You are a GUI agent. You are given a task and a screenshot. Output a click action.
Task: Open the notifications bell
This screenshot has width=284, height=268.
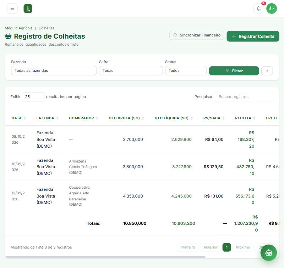(x=259, y=8)
